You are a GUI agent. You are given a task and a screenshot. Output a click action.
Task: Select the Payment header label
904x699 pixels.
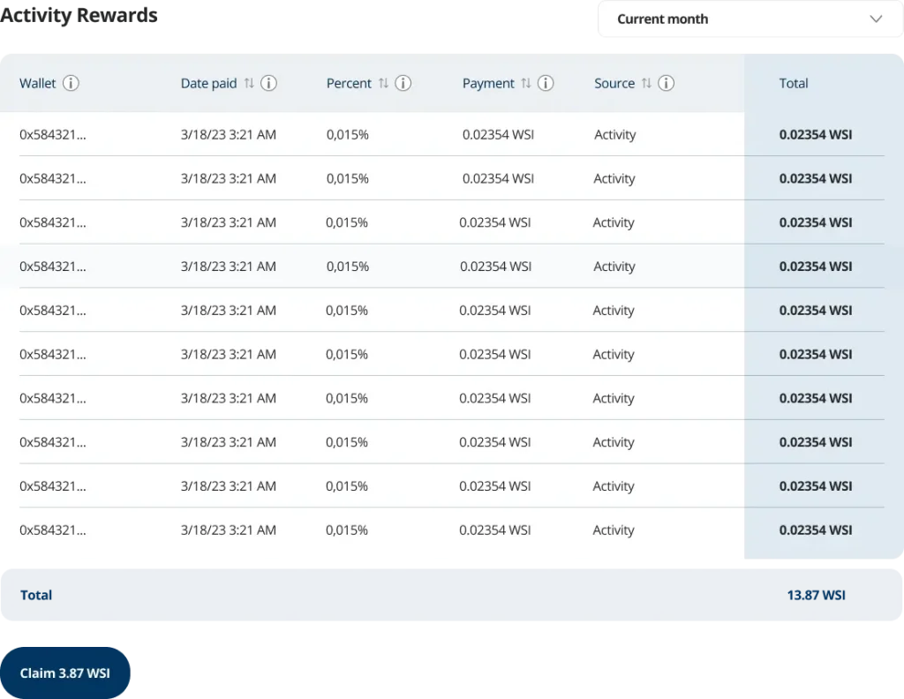488,83
